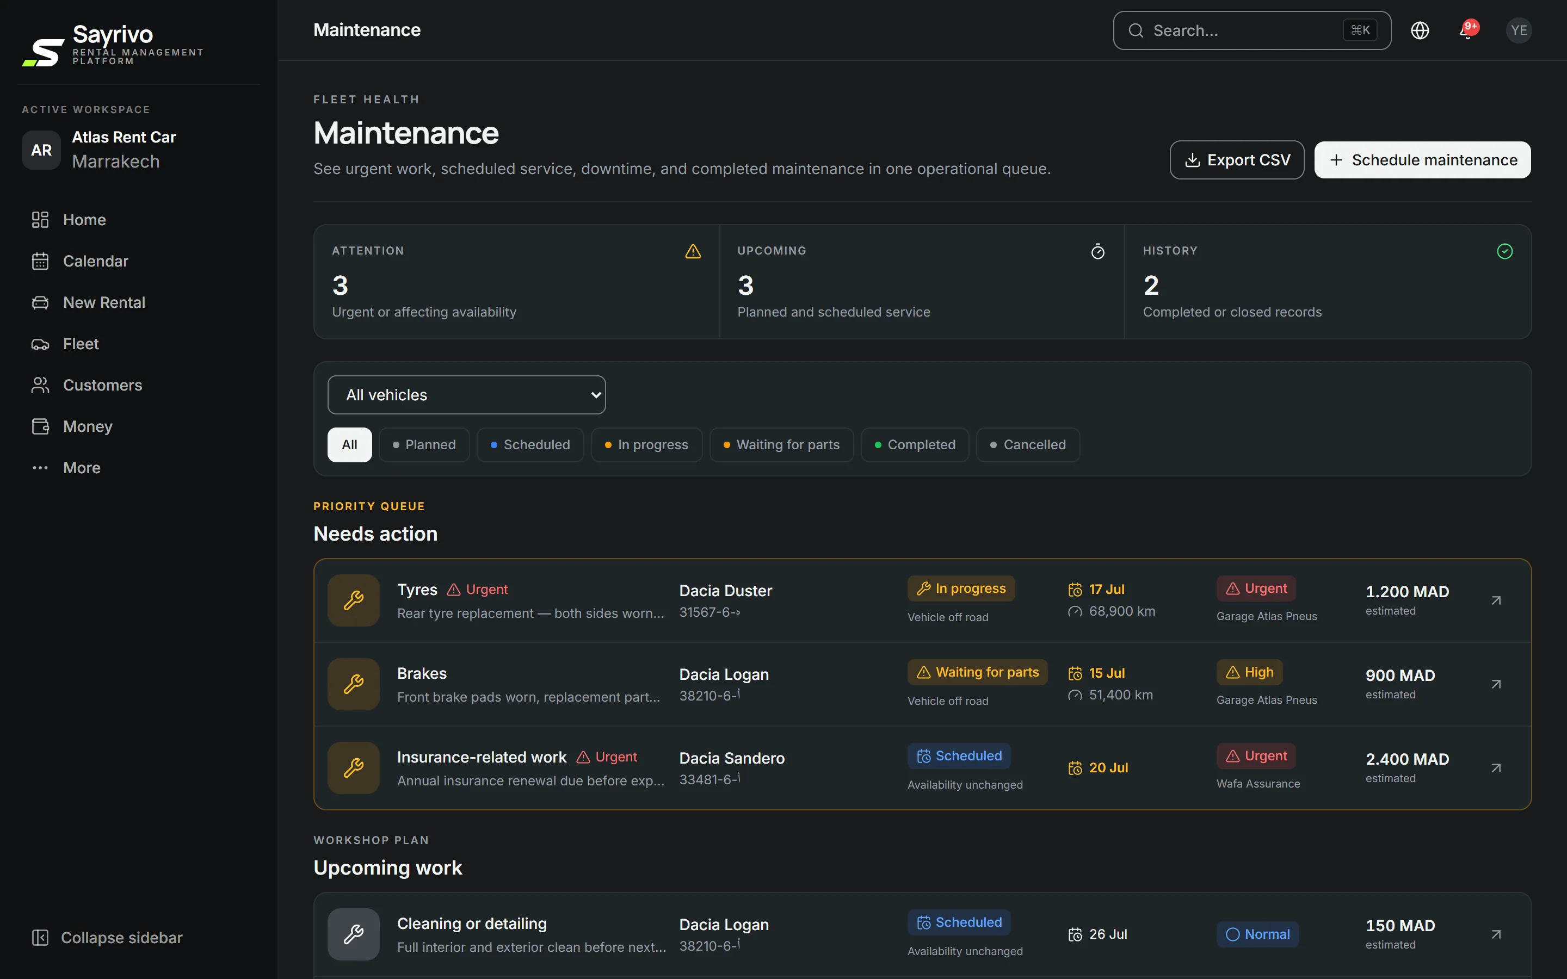Filter by Completed status
Image resolution: width=1567 pixels, height=979 pixels.
click(x=915, y=445)
